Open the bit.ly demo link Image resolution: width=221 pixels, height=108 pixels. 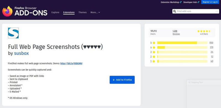coord(71,63)
